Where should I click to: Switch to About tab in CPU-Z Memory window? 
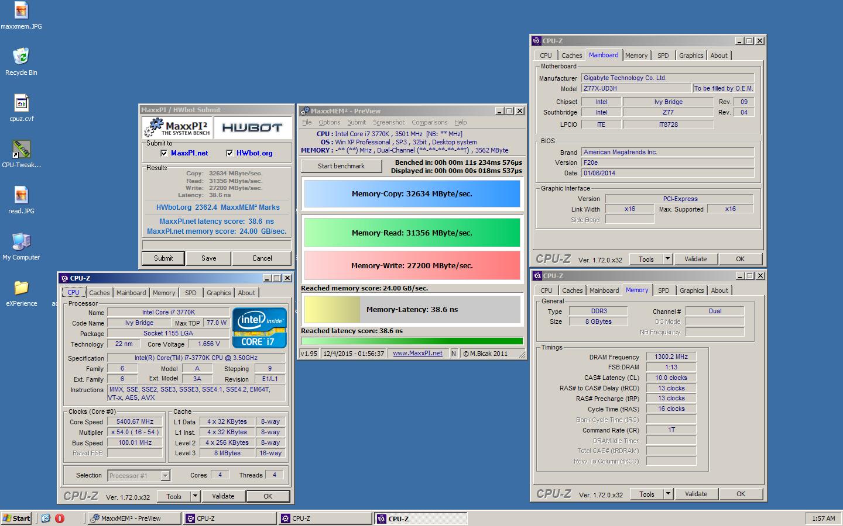coord(719,290)
